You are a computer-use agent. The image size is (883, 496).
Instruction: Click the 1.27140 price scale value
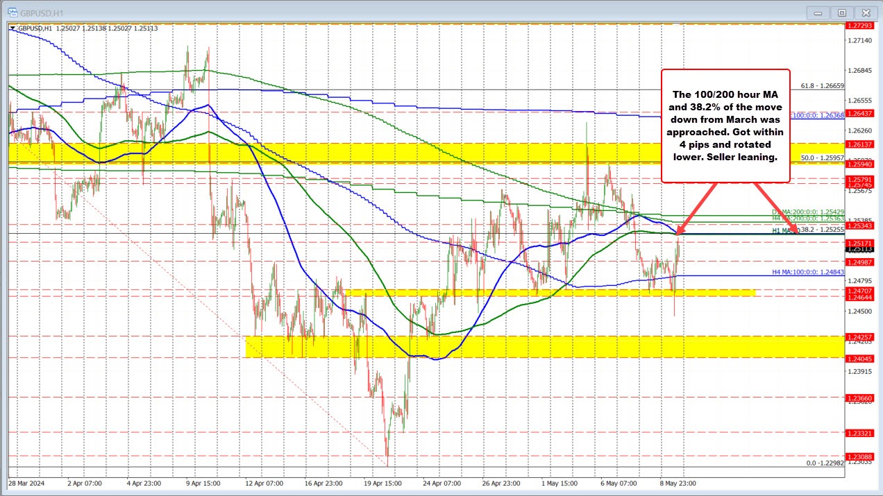coord(859,41)
